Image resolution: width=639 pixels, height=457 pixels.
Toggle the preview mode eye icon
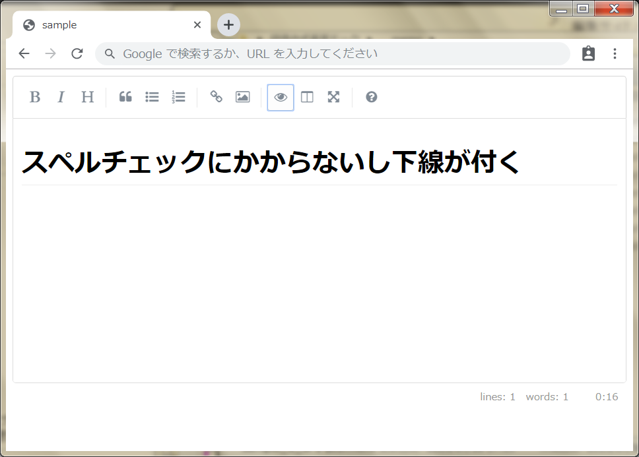pyautogui.click(x=280, y=97)
